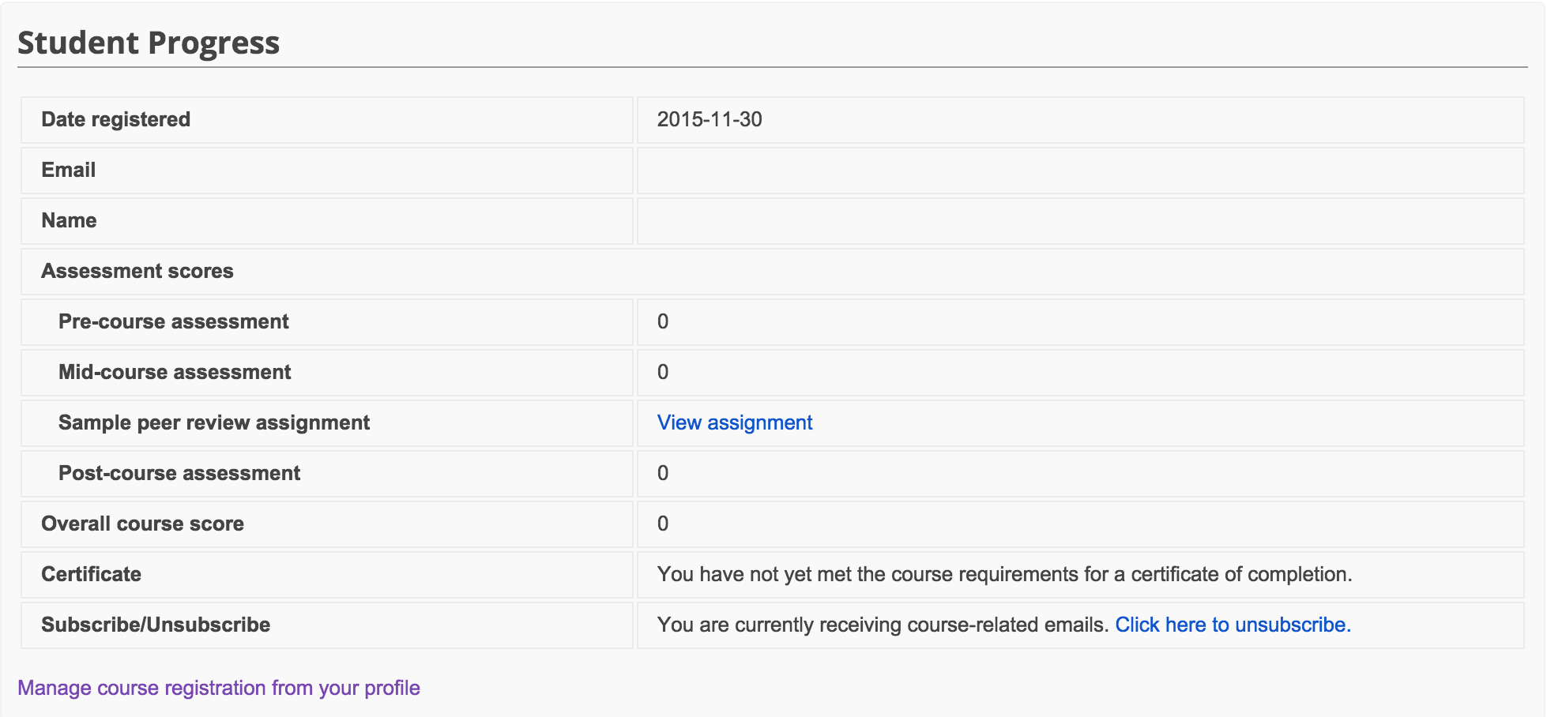Select the certificate requirements not met message
This screenshot has width=1547, height=717.
click(x=1005, y=575)
